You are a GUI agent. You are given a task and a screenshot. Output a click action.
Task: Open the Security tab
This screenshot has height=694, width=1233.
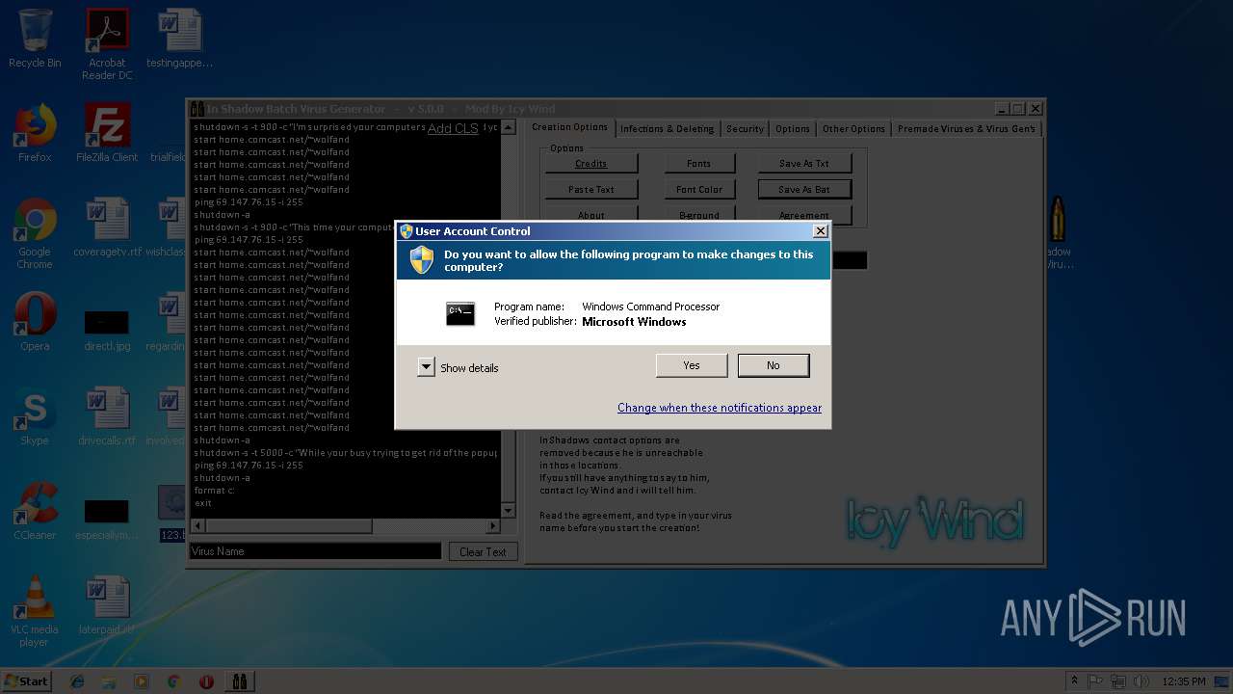tap(745, 128)
